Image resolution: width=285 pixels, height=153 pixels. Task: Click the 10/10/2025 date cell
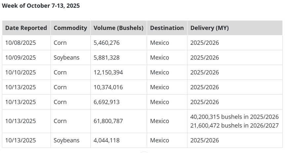(20, 72)
